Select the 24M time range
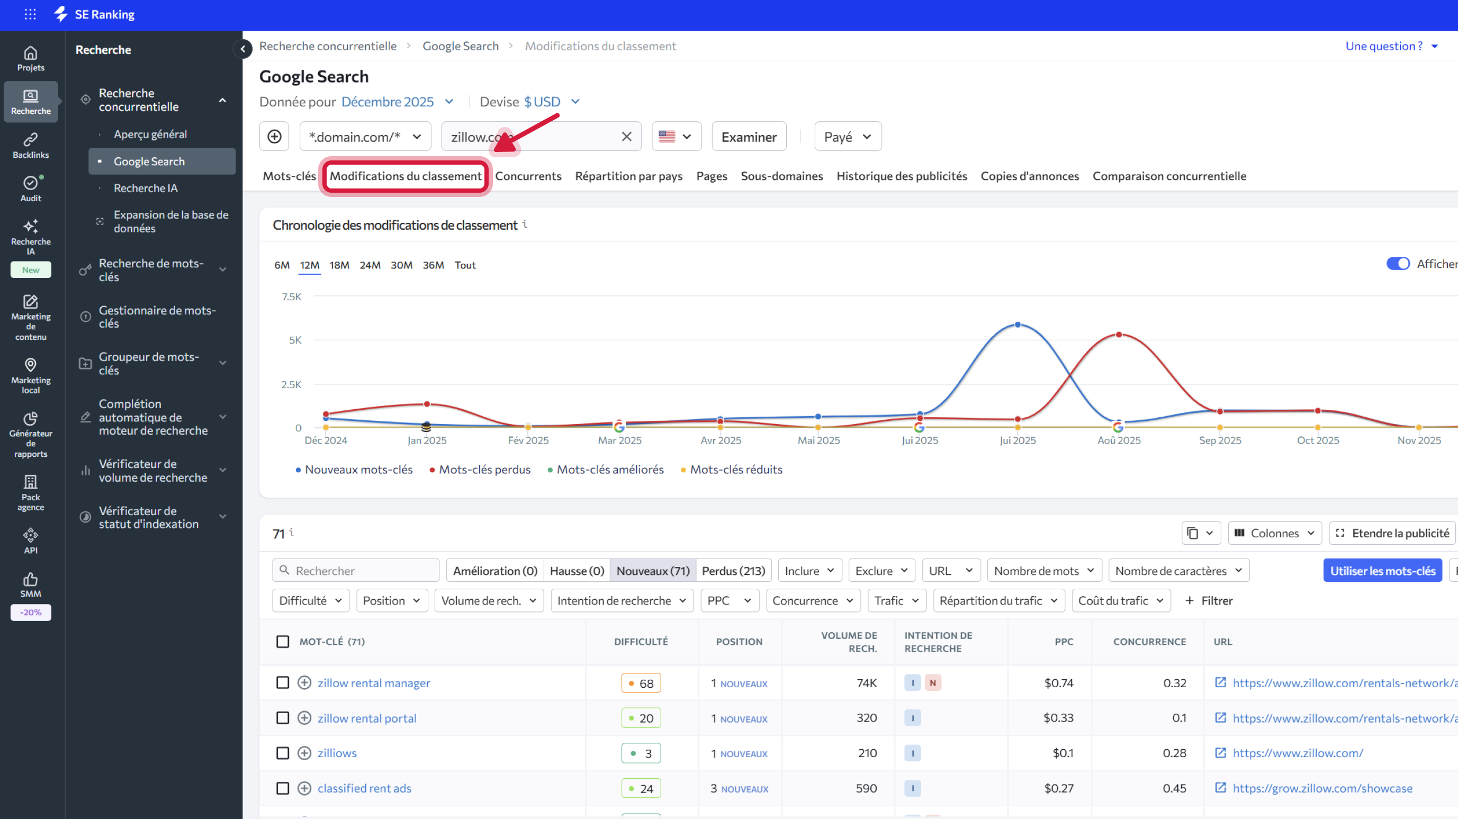 (x=370, y=265)
